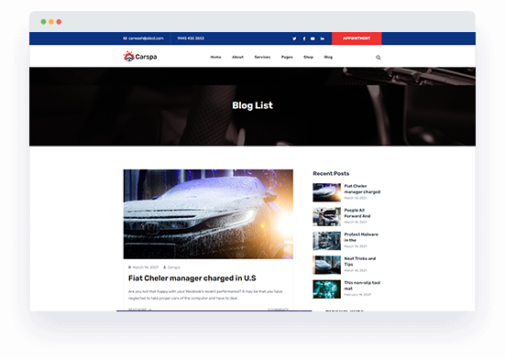Open thumbnail for Fiat Cheler recent post

326,192
